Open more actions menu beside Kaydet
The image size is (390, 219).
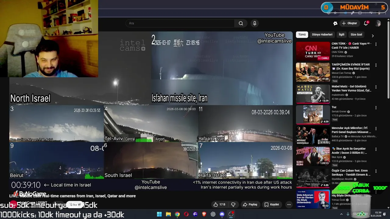pos(289,204)
